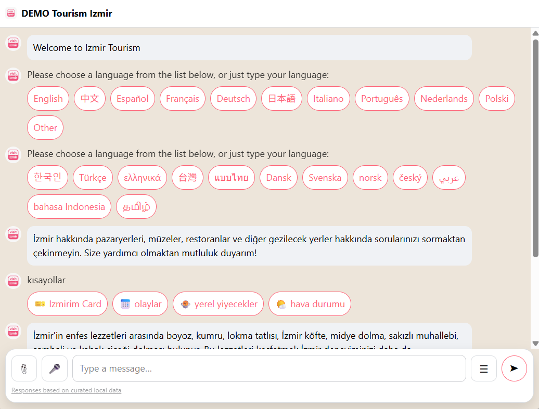
Task: Open the hamburger menu beside message box
Action: (483, 368)
